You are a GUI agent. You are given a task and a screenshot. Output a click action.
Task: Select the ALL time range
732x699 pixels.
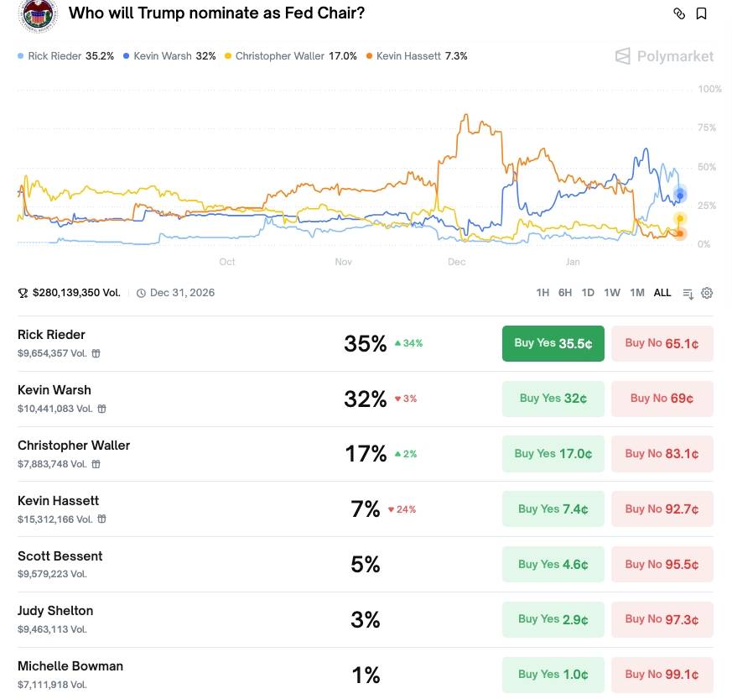pos(662,293)
